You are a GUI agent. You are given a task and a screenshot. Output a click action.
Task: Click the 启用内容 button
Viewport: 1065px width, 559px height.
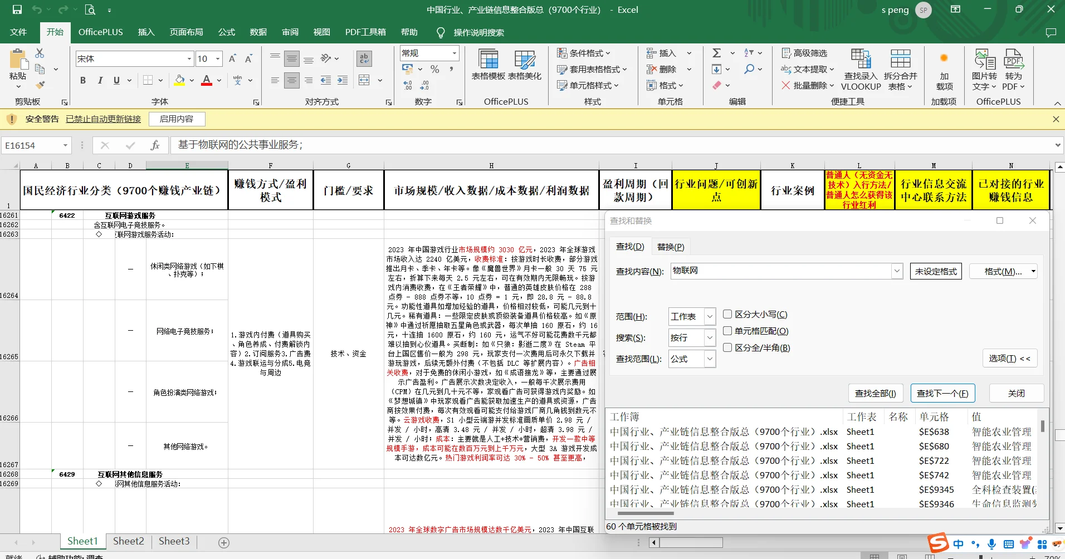coord(177,119)
